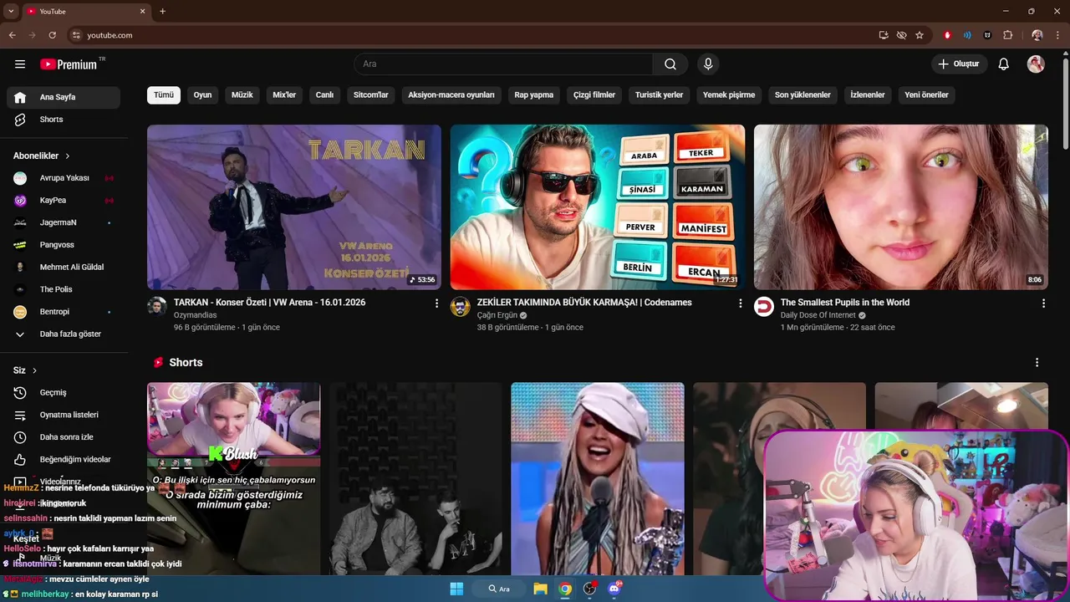Open the notifications bell
Screen dimensions: 1070x602
(1004, 64)
